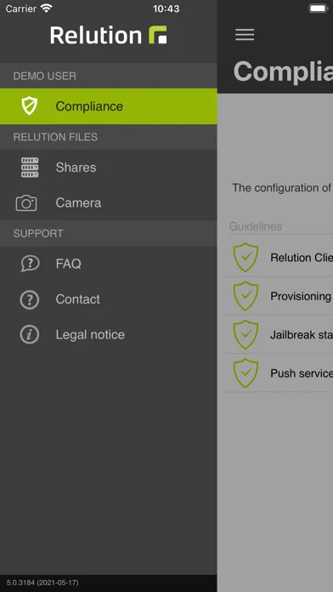This screenshot has width=333, height=592.
Task: Tap the Relution Client guideline shield
Action: coord(246,258)
